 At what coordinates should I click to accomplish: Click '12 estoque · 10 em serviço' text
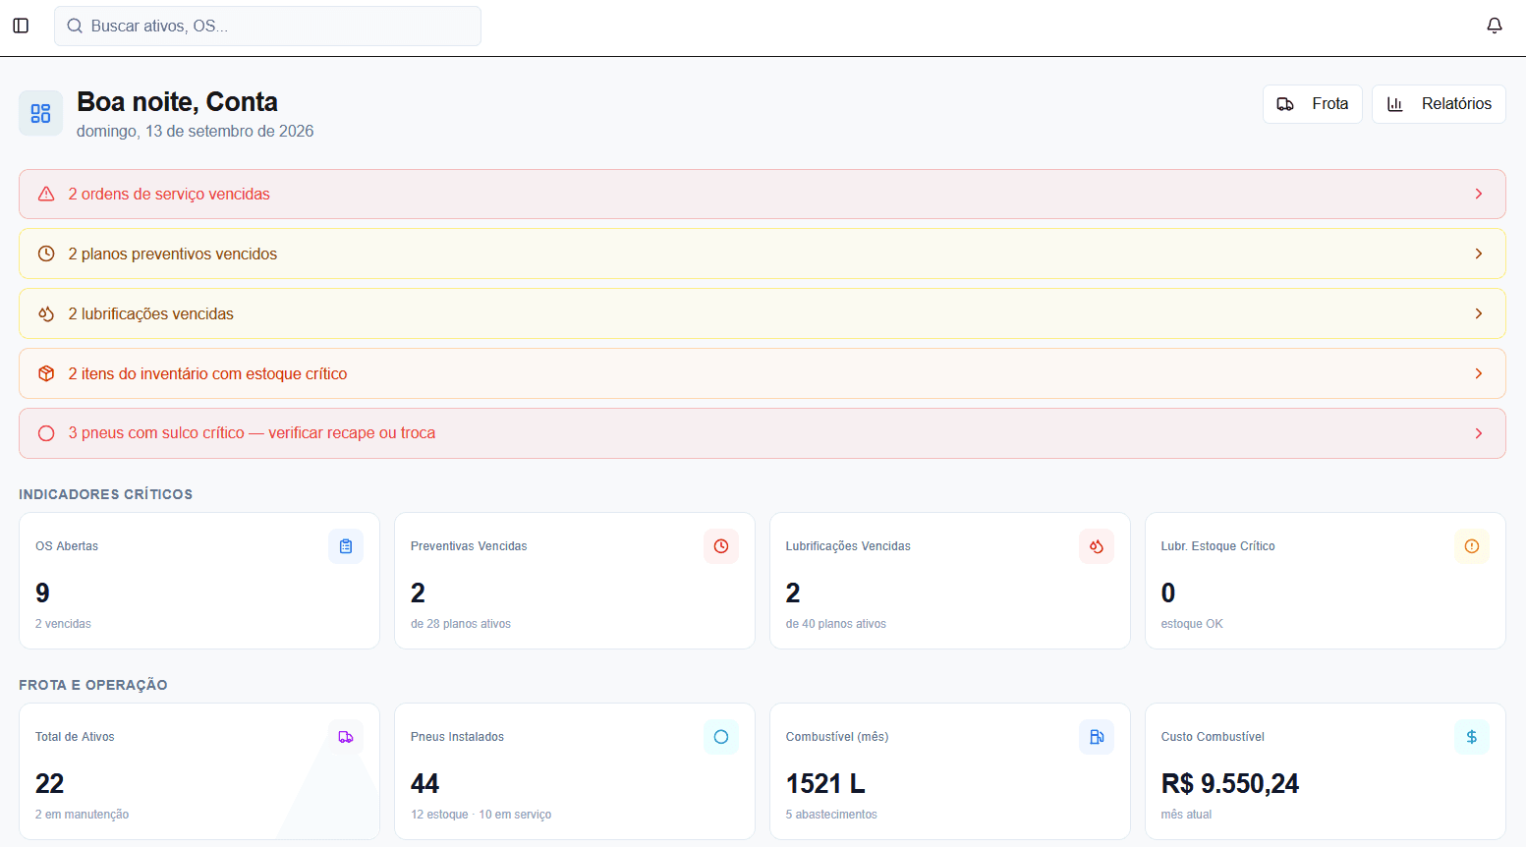point(481,815)
